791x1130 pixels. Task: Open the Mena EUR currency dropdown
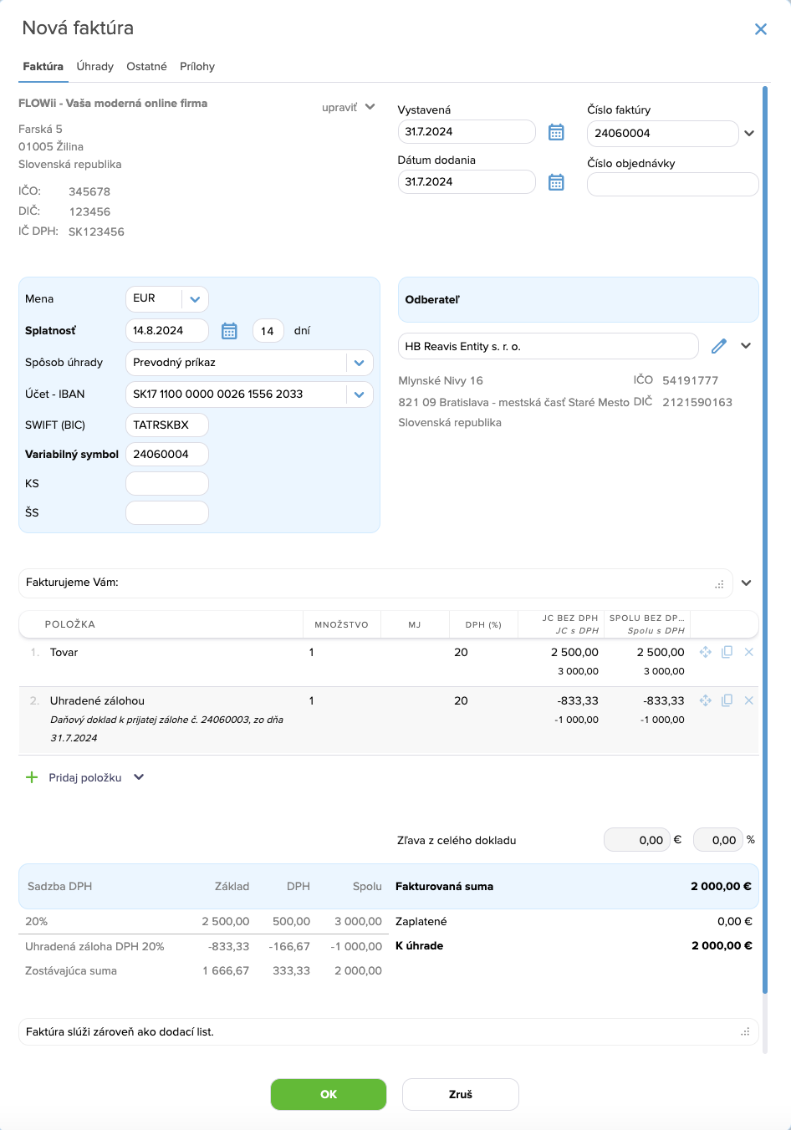[195, 299]
